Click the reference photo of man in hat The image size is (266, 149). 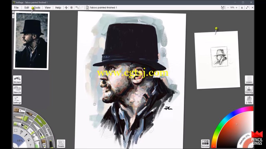tap(32, 40)
